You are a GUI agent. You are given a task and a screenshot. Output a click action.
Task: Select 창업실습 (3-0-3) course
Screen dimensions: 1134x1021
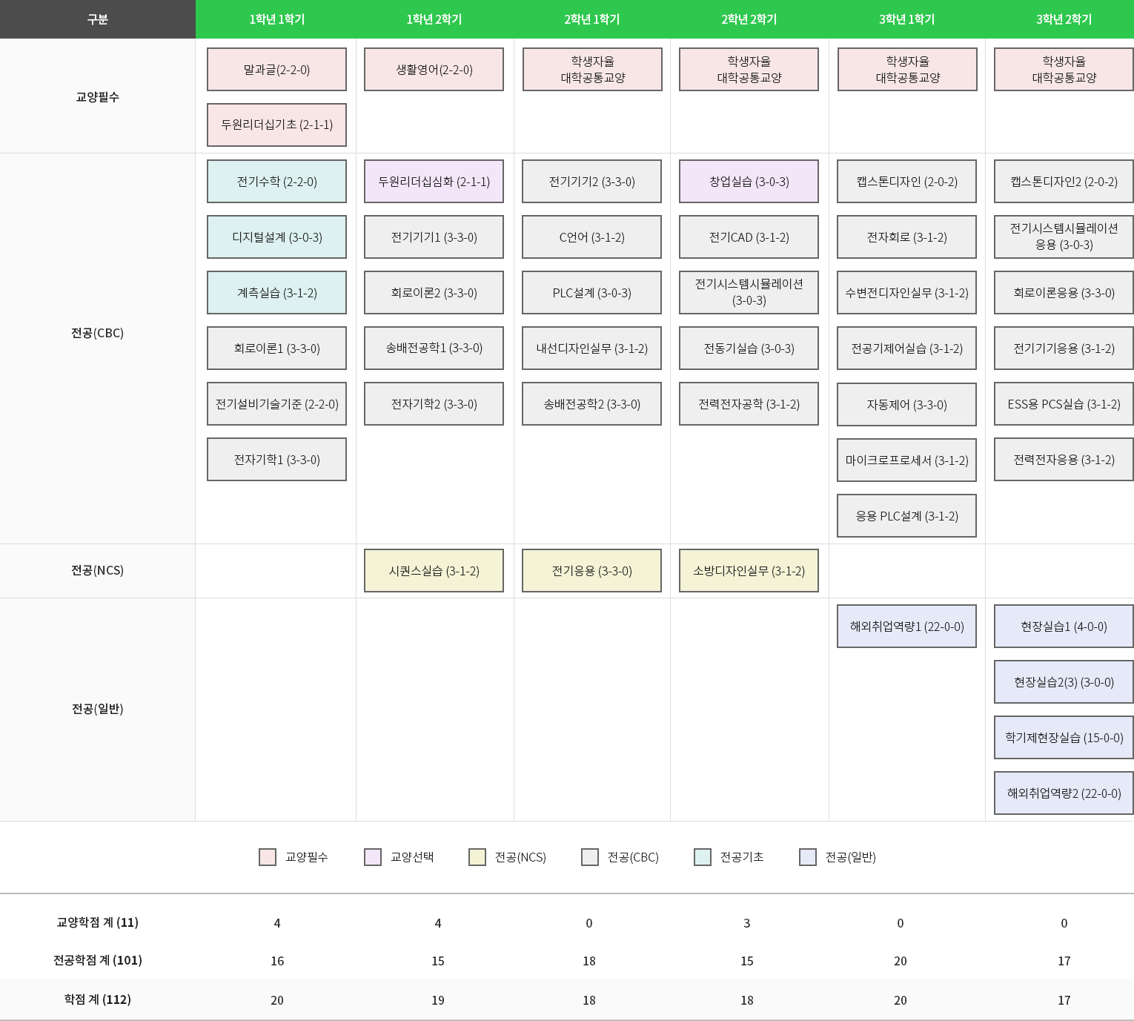click(x=749, y=182)
